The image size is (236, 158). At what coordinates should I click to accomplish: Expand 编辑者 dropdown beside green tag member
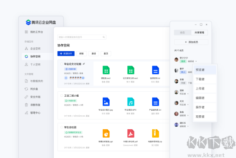point(196,61)
